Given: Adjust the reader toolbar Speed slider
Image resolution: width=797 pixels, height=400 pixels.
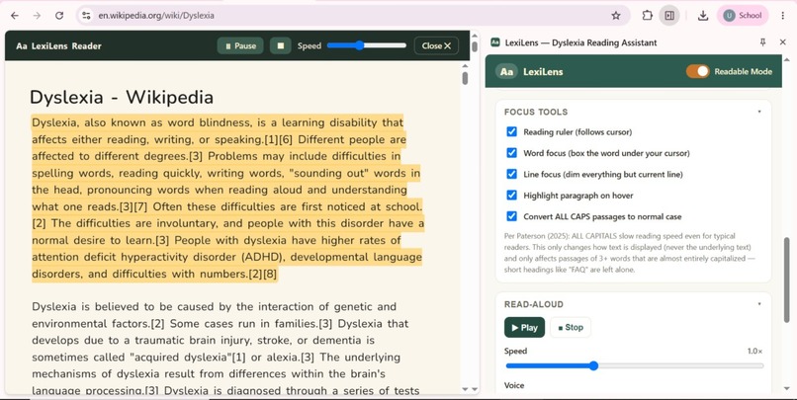Looking at the screenshot, I should [367, 45].
